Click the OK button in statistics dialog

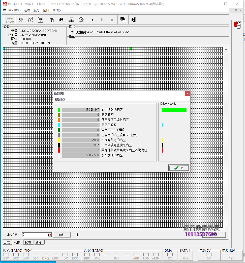[x=179, y=168]
